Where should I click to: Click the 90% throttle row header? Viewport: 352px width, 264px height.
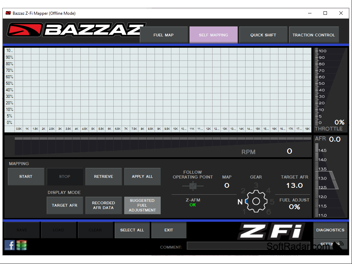[9, 57]
